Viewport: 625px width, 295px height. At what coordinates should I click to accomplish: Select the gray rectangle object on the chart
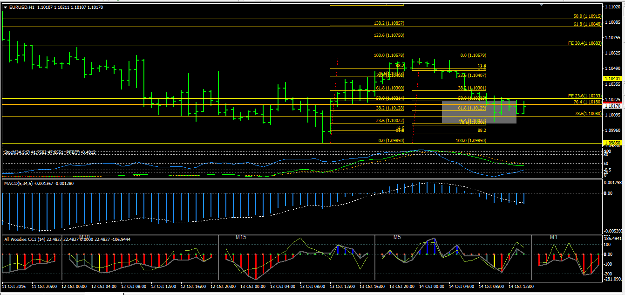(479, 112)
